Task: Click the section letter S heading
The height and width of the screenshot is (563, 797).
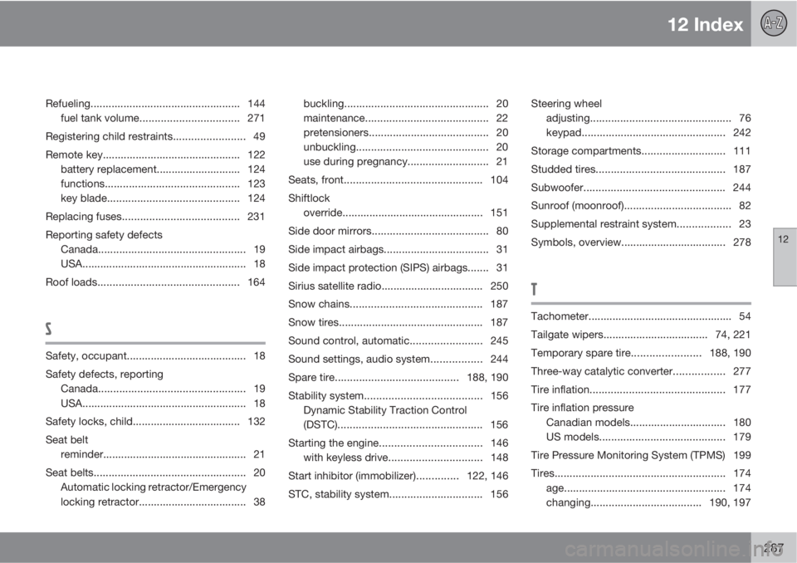Action: pyautogui.click(x=48, y=329)
